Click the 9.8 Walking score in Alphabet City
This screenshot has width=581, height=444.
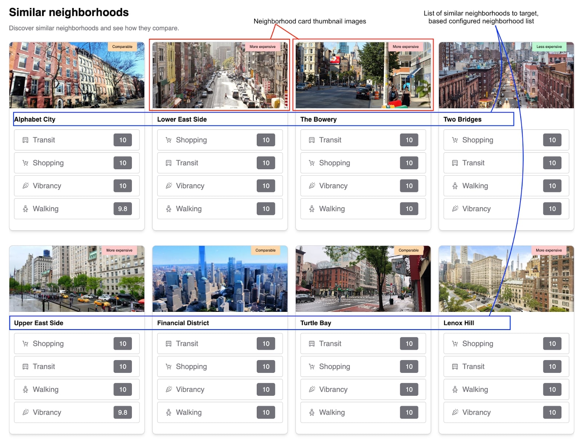pyautogui.click(x=123, y=209)
